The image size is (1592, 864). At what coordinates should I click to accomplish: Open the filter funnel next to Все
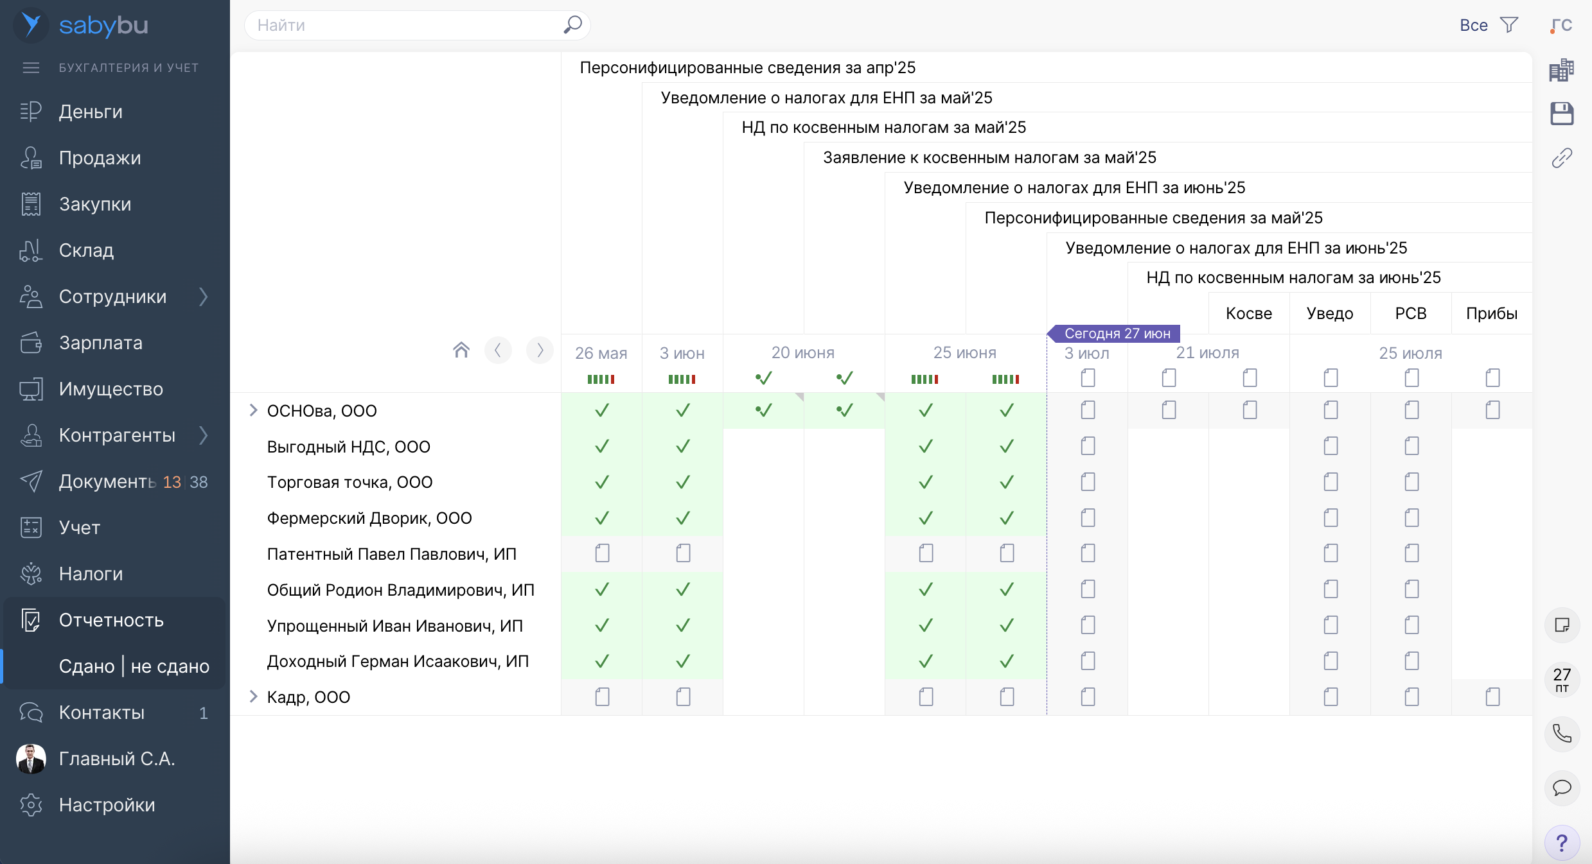click(x=1509, y=25)
